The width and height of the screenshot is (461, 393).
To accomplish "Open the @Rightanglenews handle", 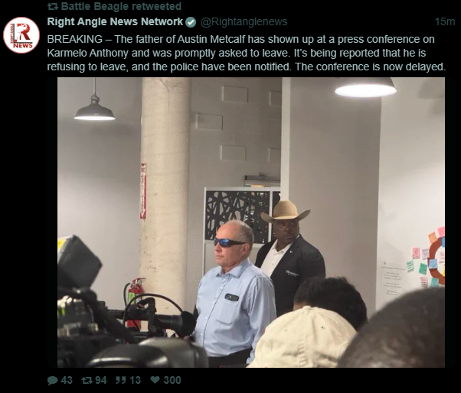I will point(244,22).
